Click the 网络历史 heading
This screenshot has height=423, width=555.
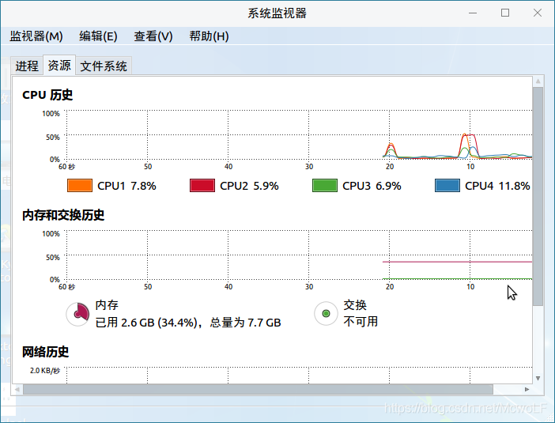[x=45, y=352]
